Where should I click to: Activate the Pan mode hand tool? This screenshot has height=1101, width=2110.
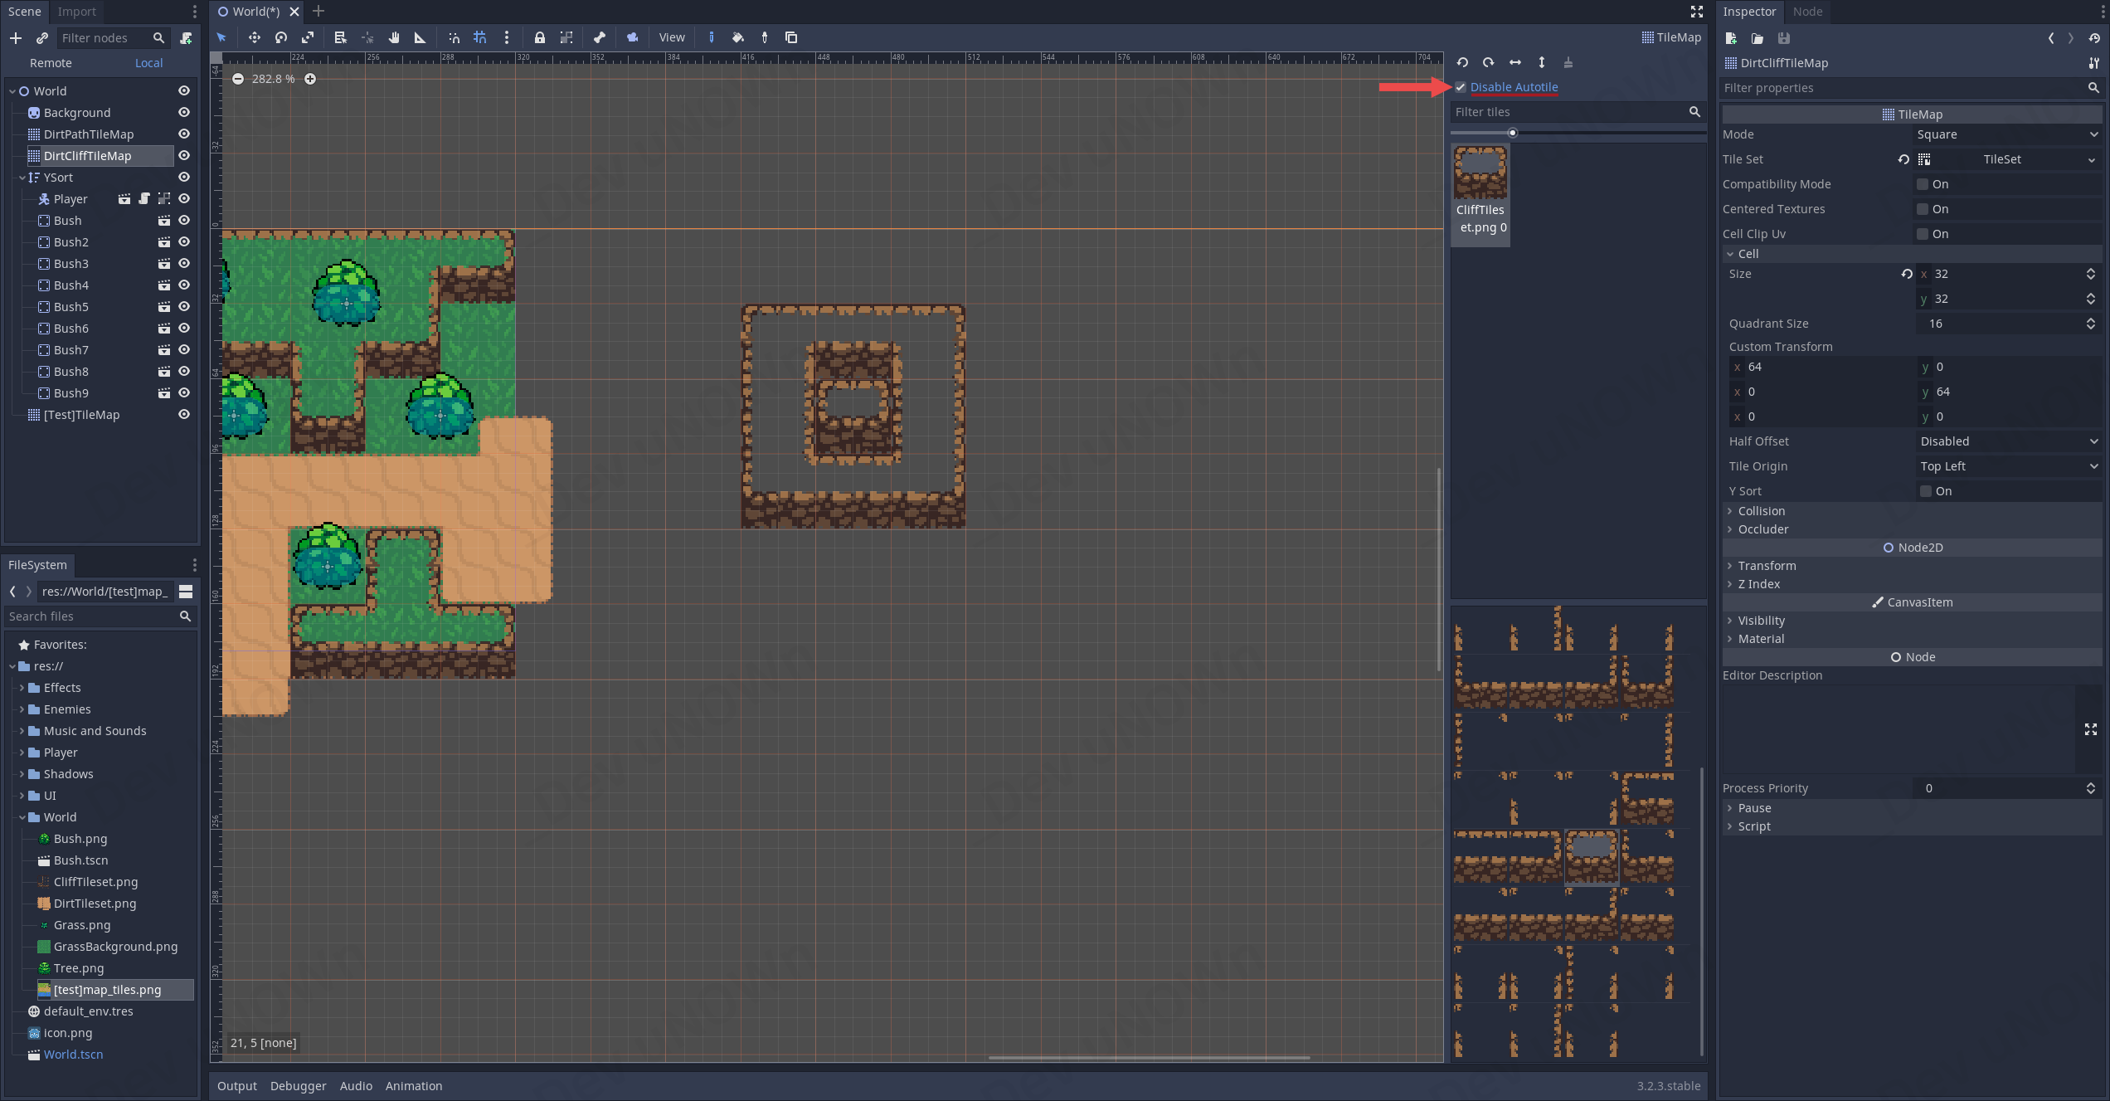(394, 37)
